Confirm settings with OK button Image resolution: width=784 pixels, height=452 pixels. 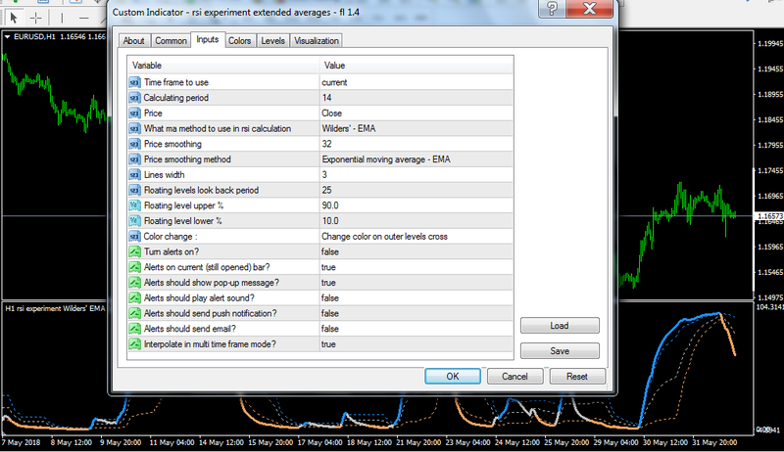point(453,376)
